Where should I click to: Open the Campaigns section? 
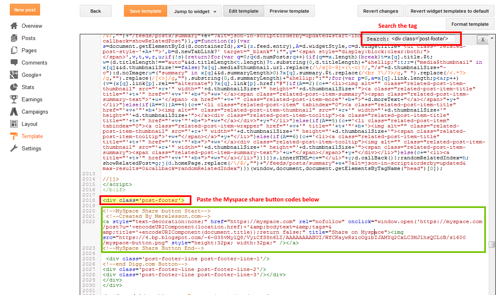click(35, 112)
